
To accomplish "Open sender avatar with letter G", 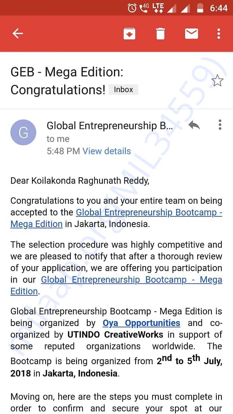I will point(23,132).
